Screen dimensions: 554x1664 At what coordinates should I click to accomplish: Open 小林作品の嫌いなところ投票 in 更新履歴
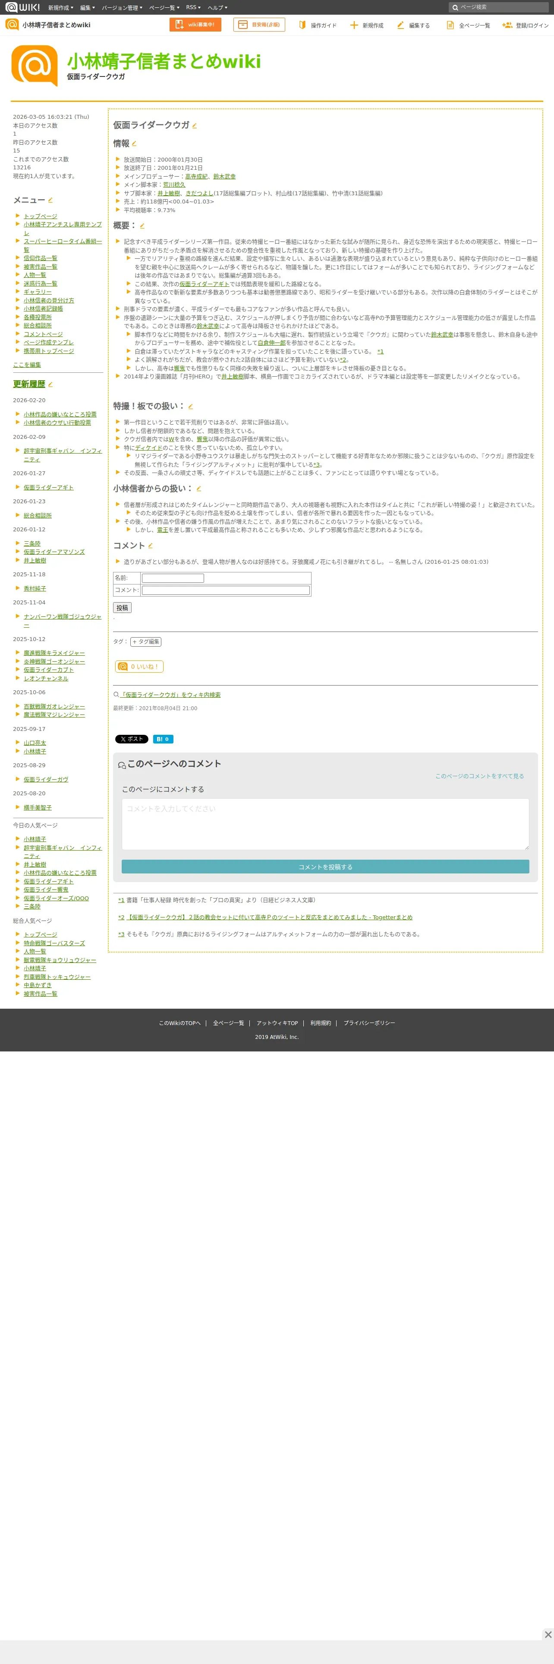[x=60, y=415]
